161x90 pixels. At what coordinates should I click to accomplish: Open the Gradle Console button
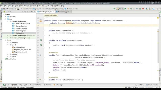coord(152,85)
